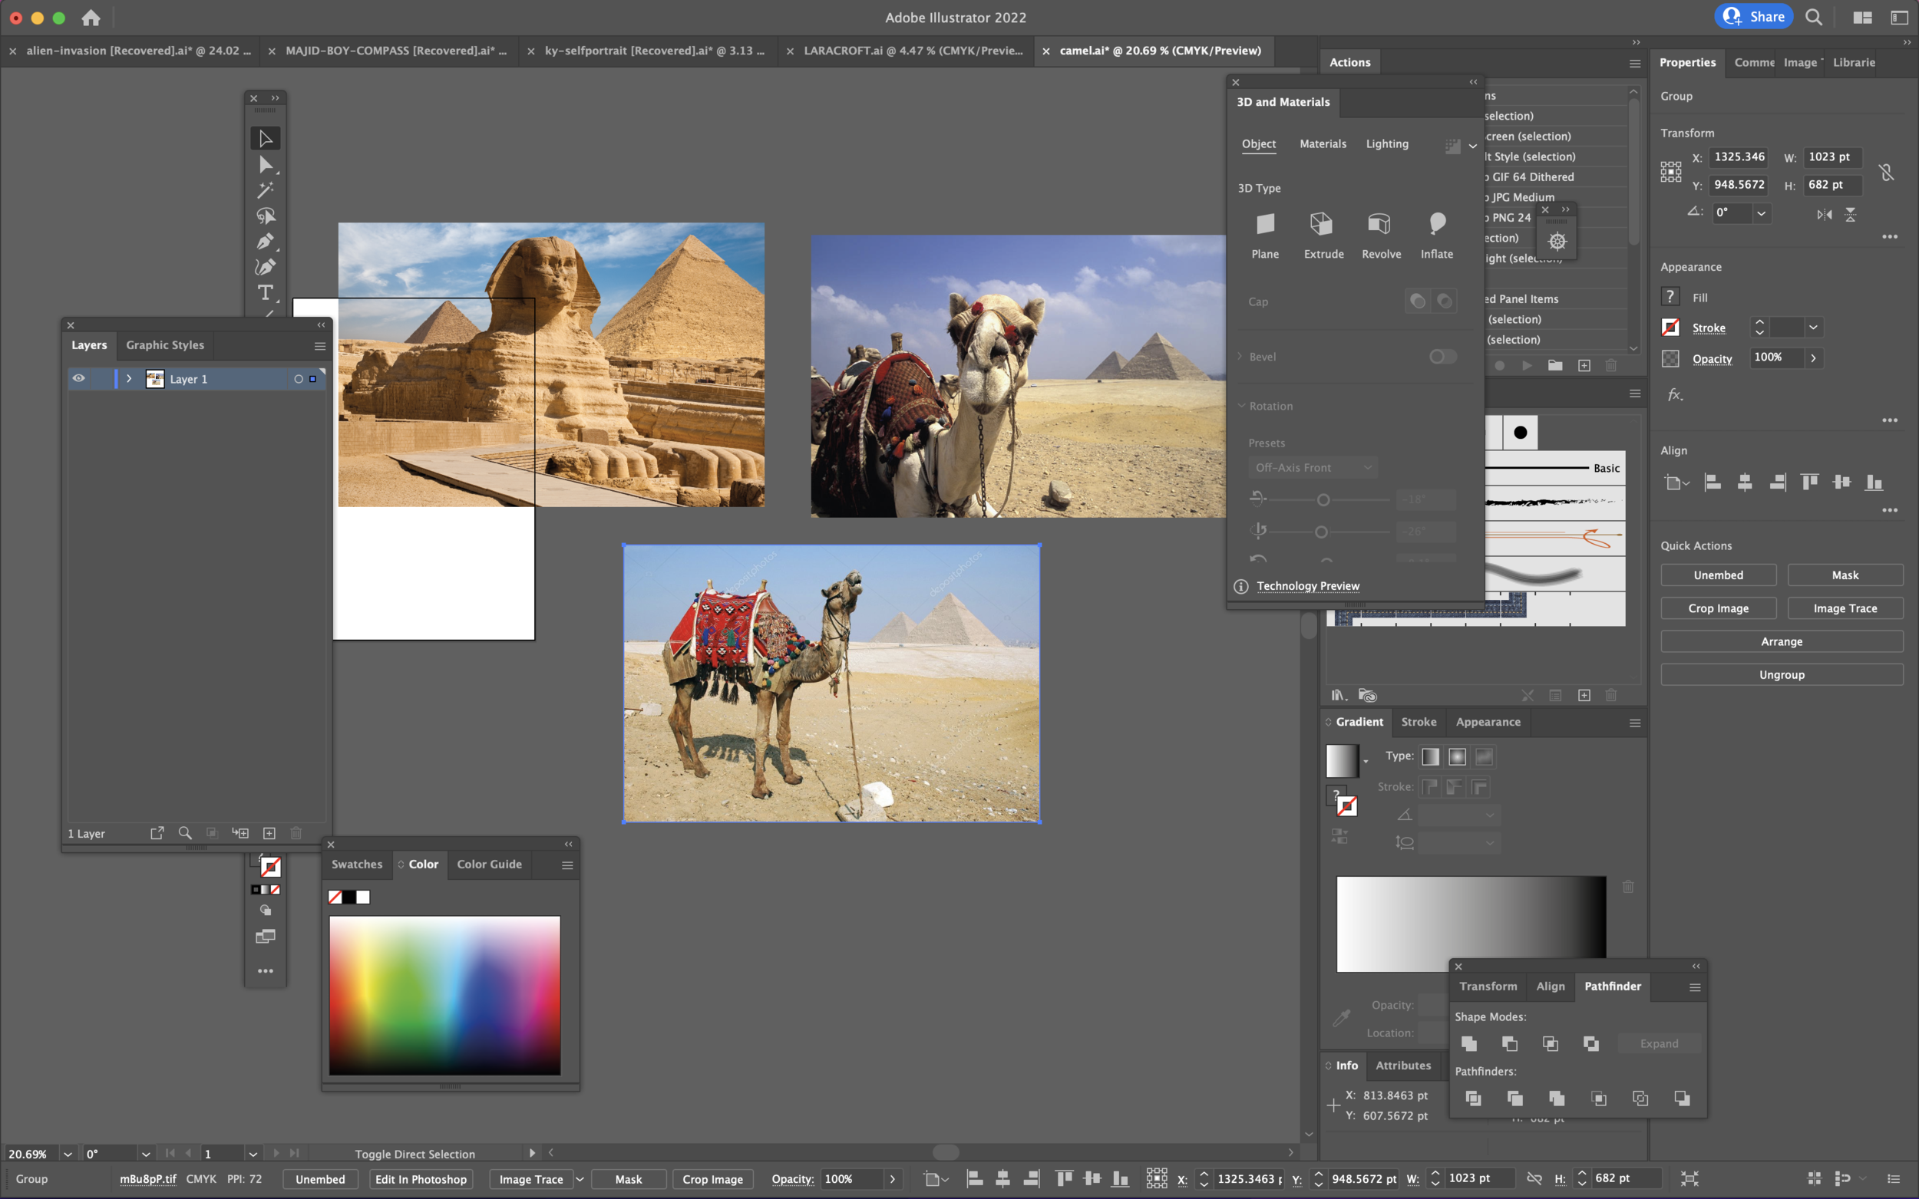Select the Type tool
This screenshot has height=1199, width=1919.
click(266, 292)
